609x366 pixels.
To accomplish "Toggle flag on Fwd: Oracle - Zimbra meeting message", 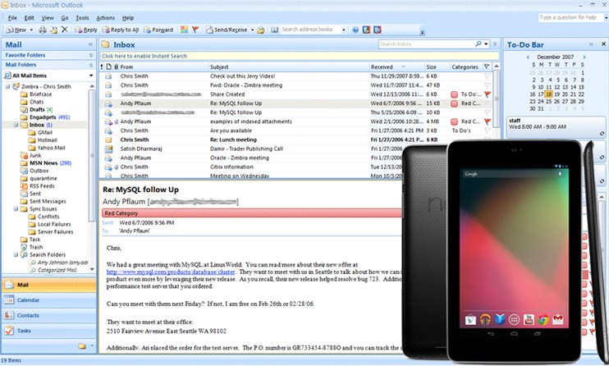I will point(488,85).
